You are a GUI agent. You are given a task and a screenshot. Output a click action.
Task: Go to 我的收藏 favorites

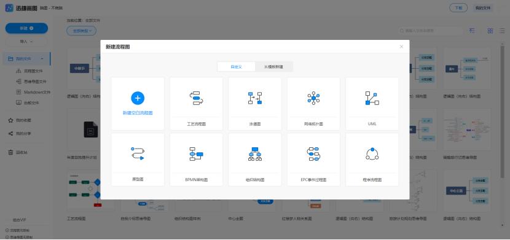pyautogui.click(x=20, y=120)
